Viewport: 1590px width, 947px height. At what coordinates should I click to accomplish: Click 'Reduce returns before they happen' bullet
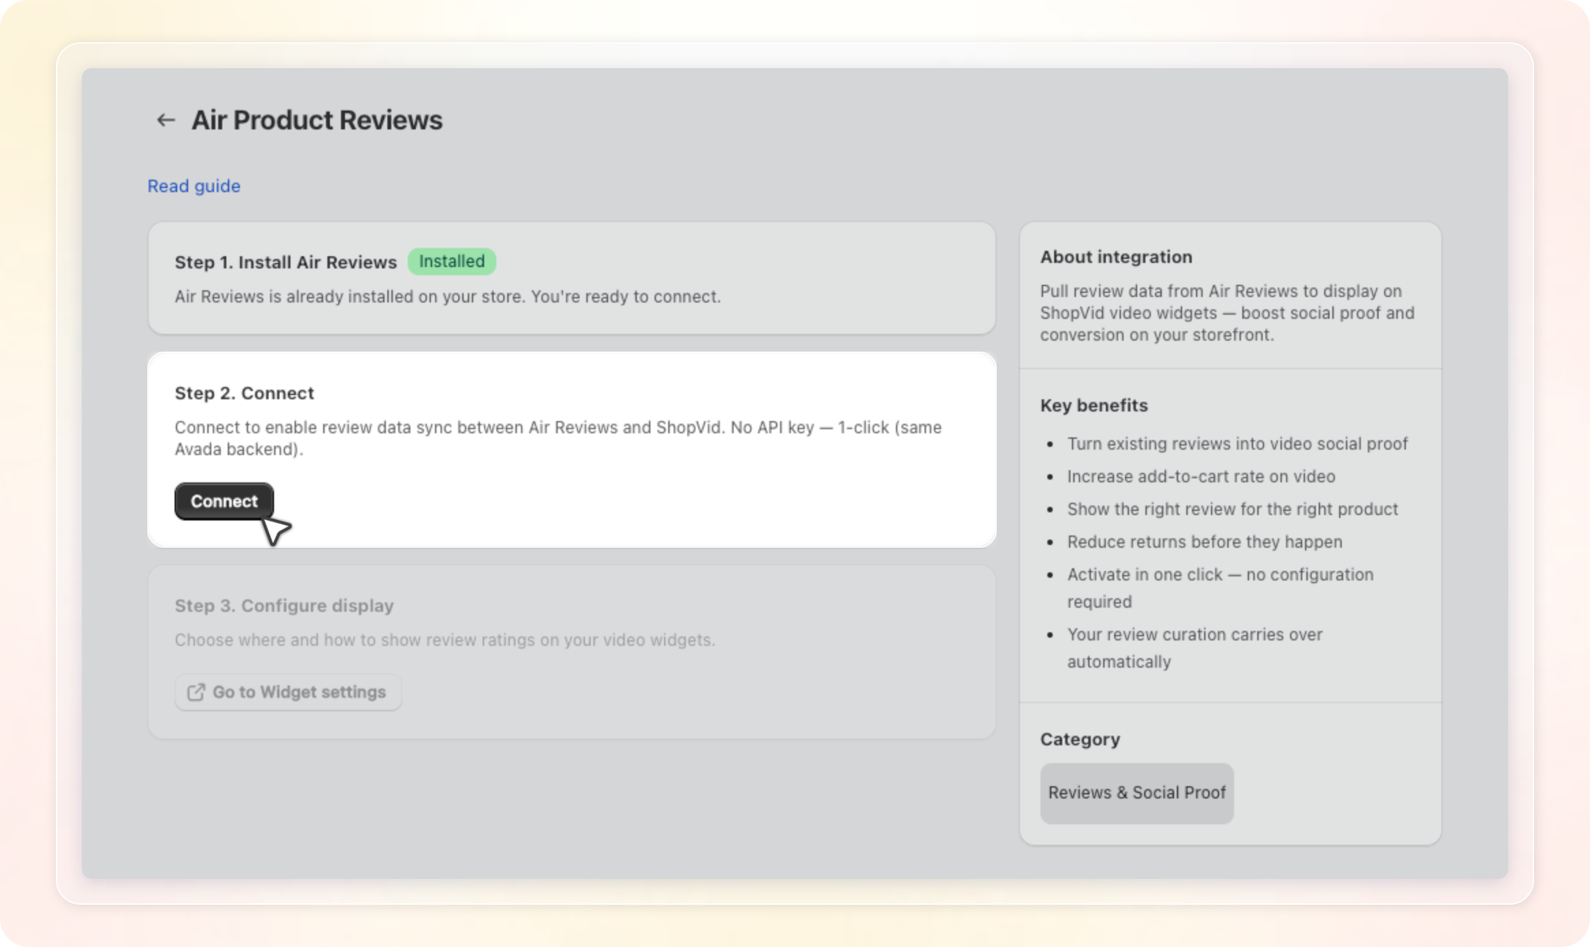click(x=1204, y=542)
